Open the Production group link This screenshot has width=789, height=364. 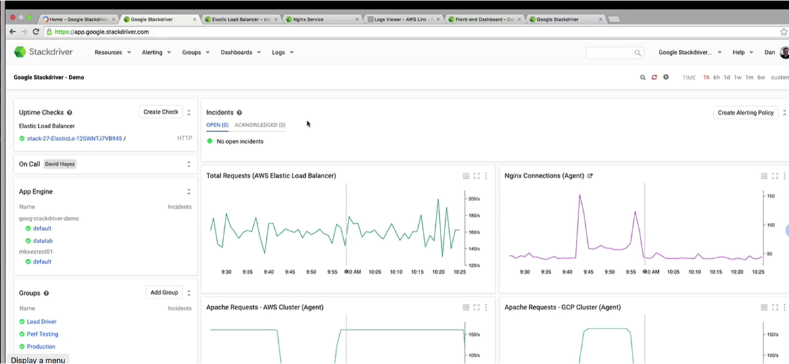click(x=41, y=347)
